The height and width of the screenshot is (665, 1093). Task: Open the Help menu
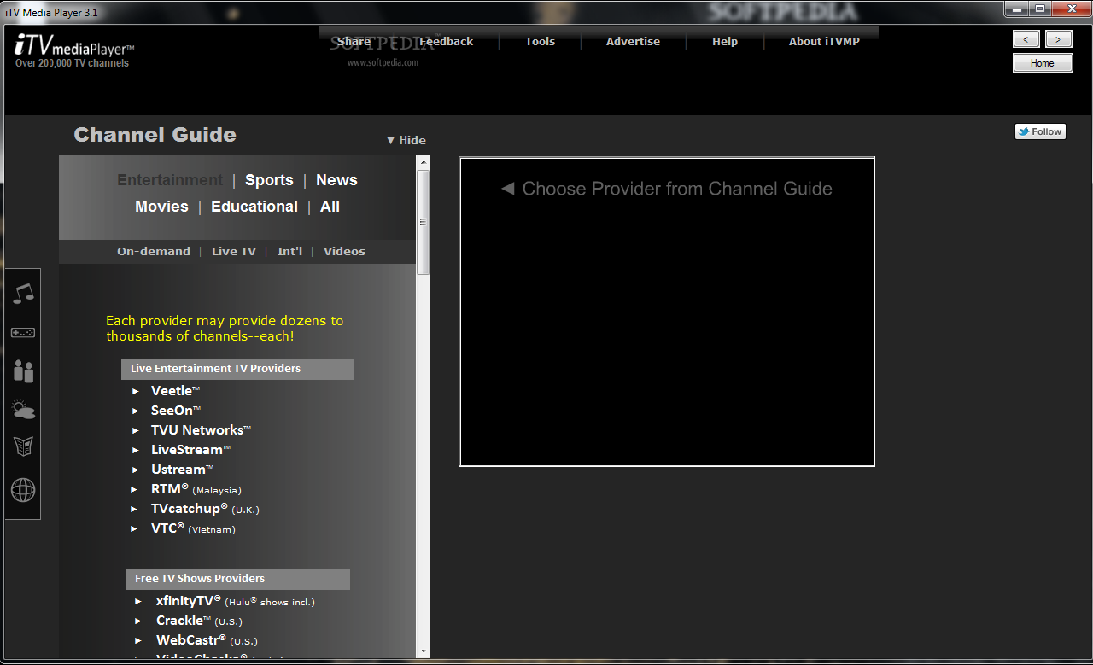(725, 41)
